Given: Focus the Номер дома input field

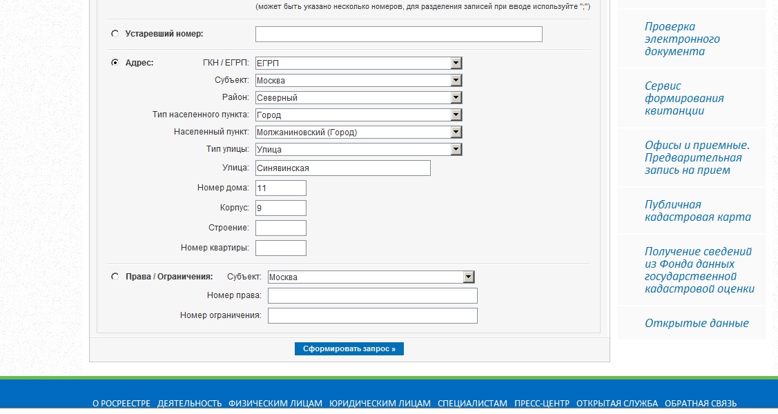Looking at the screenshot, I should 280,188.
